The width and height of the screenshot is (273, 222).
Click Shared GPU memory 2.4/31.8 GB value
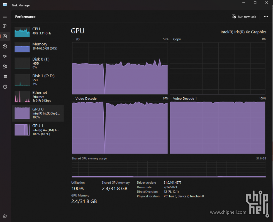coord(114,189)
